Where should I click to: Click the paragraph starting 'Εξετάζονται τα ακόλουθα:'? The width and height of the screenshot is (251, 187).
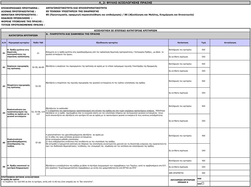point(105,112)
